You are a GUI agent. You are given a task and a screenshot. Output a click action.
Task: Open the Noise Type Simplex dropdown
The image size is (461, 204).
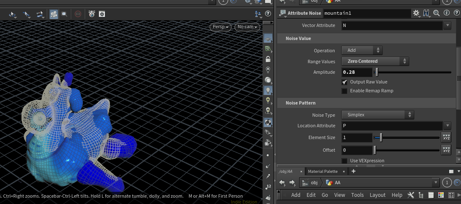coord(378,115)
